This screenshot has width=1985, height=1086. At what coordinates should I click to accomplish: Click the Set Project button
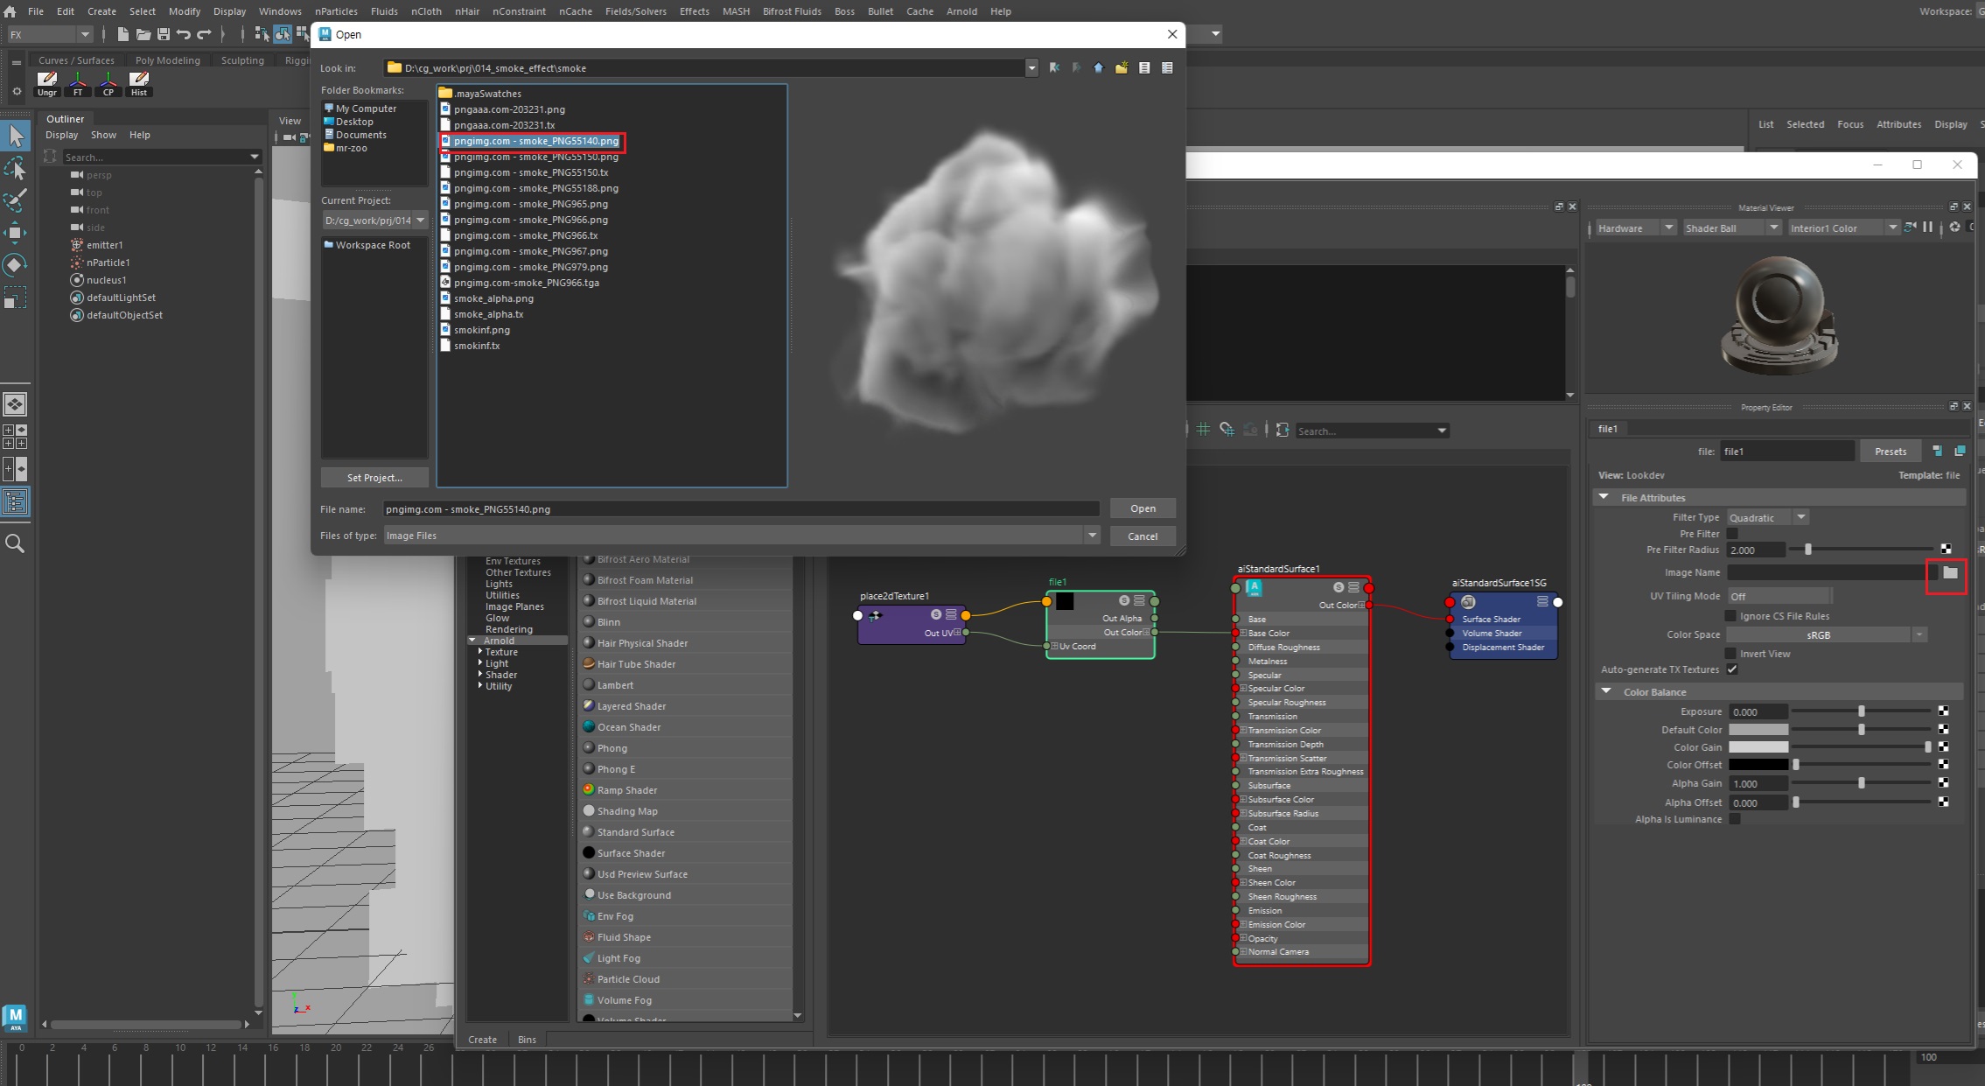pos(374,478)
